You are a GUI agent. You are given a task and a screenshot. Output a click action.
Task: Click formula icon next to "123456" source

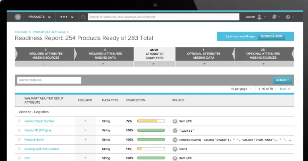pyautogui.click(x=175, y=130)
